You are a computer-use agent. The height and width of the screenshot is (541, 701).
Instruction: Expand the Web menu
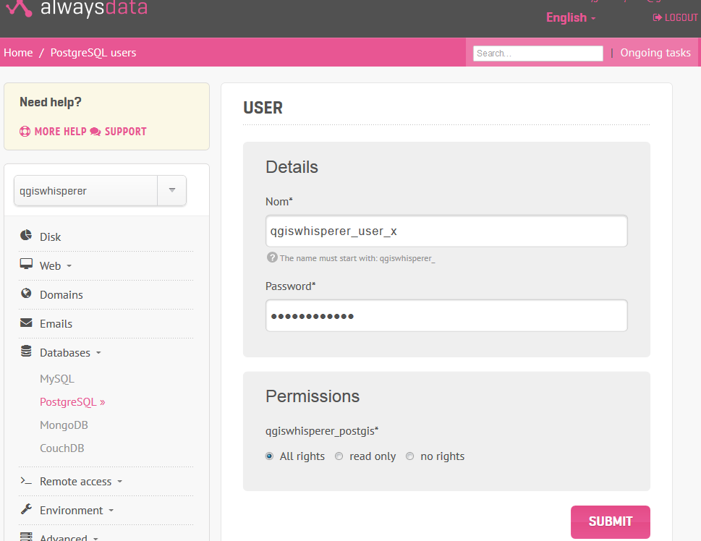[x=56, y=266]
